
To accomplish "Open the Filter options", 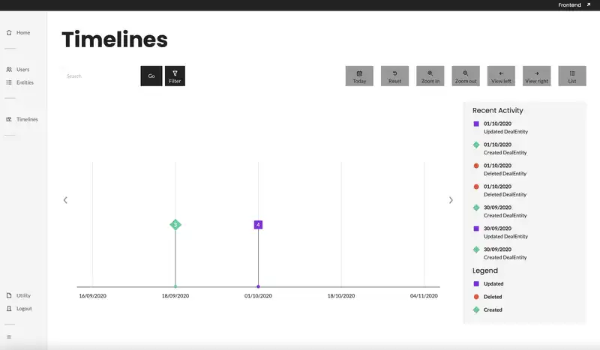I will coord(175,76).
